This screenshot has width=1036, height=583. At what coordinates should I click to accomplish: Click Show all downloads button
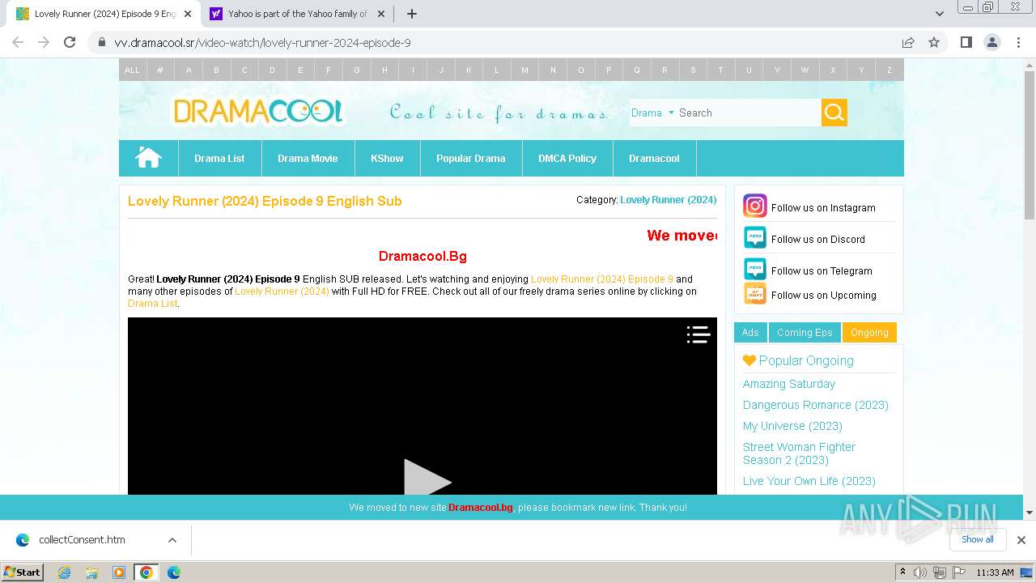[978, 539]
